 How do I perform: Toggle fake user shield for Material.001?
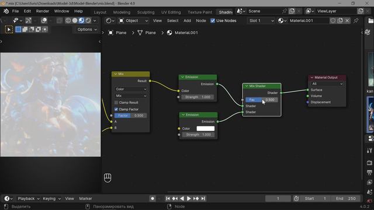pyautogui.click(x=333, y=21)
